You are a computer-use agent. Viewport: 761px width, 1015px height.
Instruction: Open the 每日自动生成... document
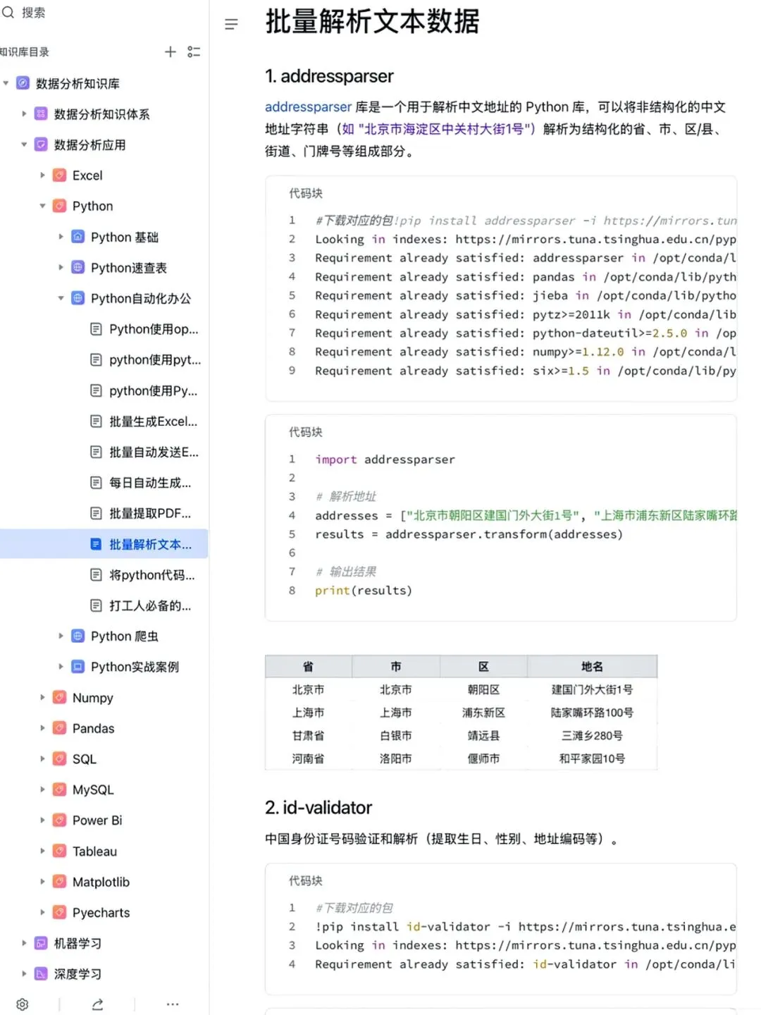[x=141, y=483]
